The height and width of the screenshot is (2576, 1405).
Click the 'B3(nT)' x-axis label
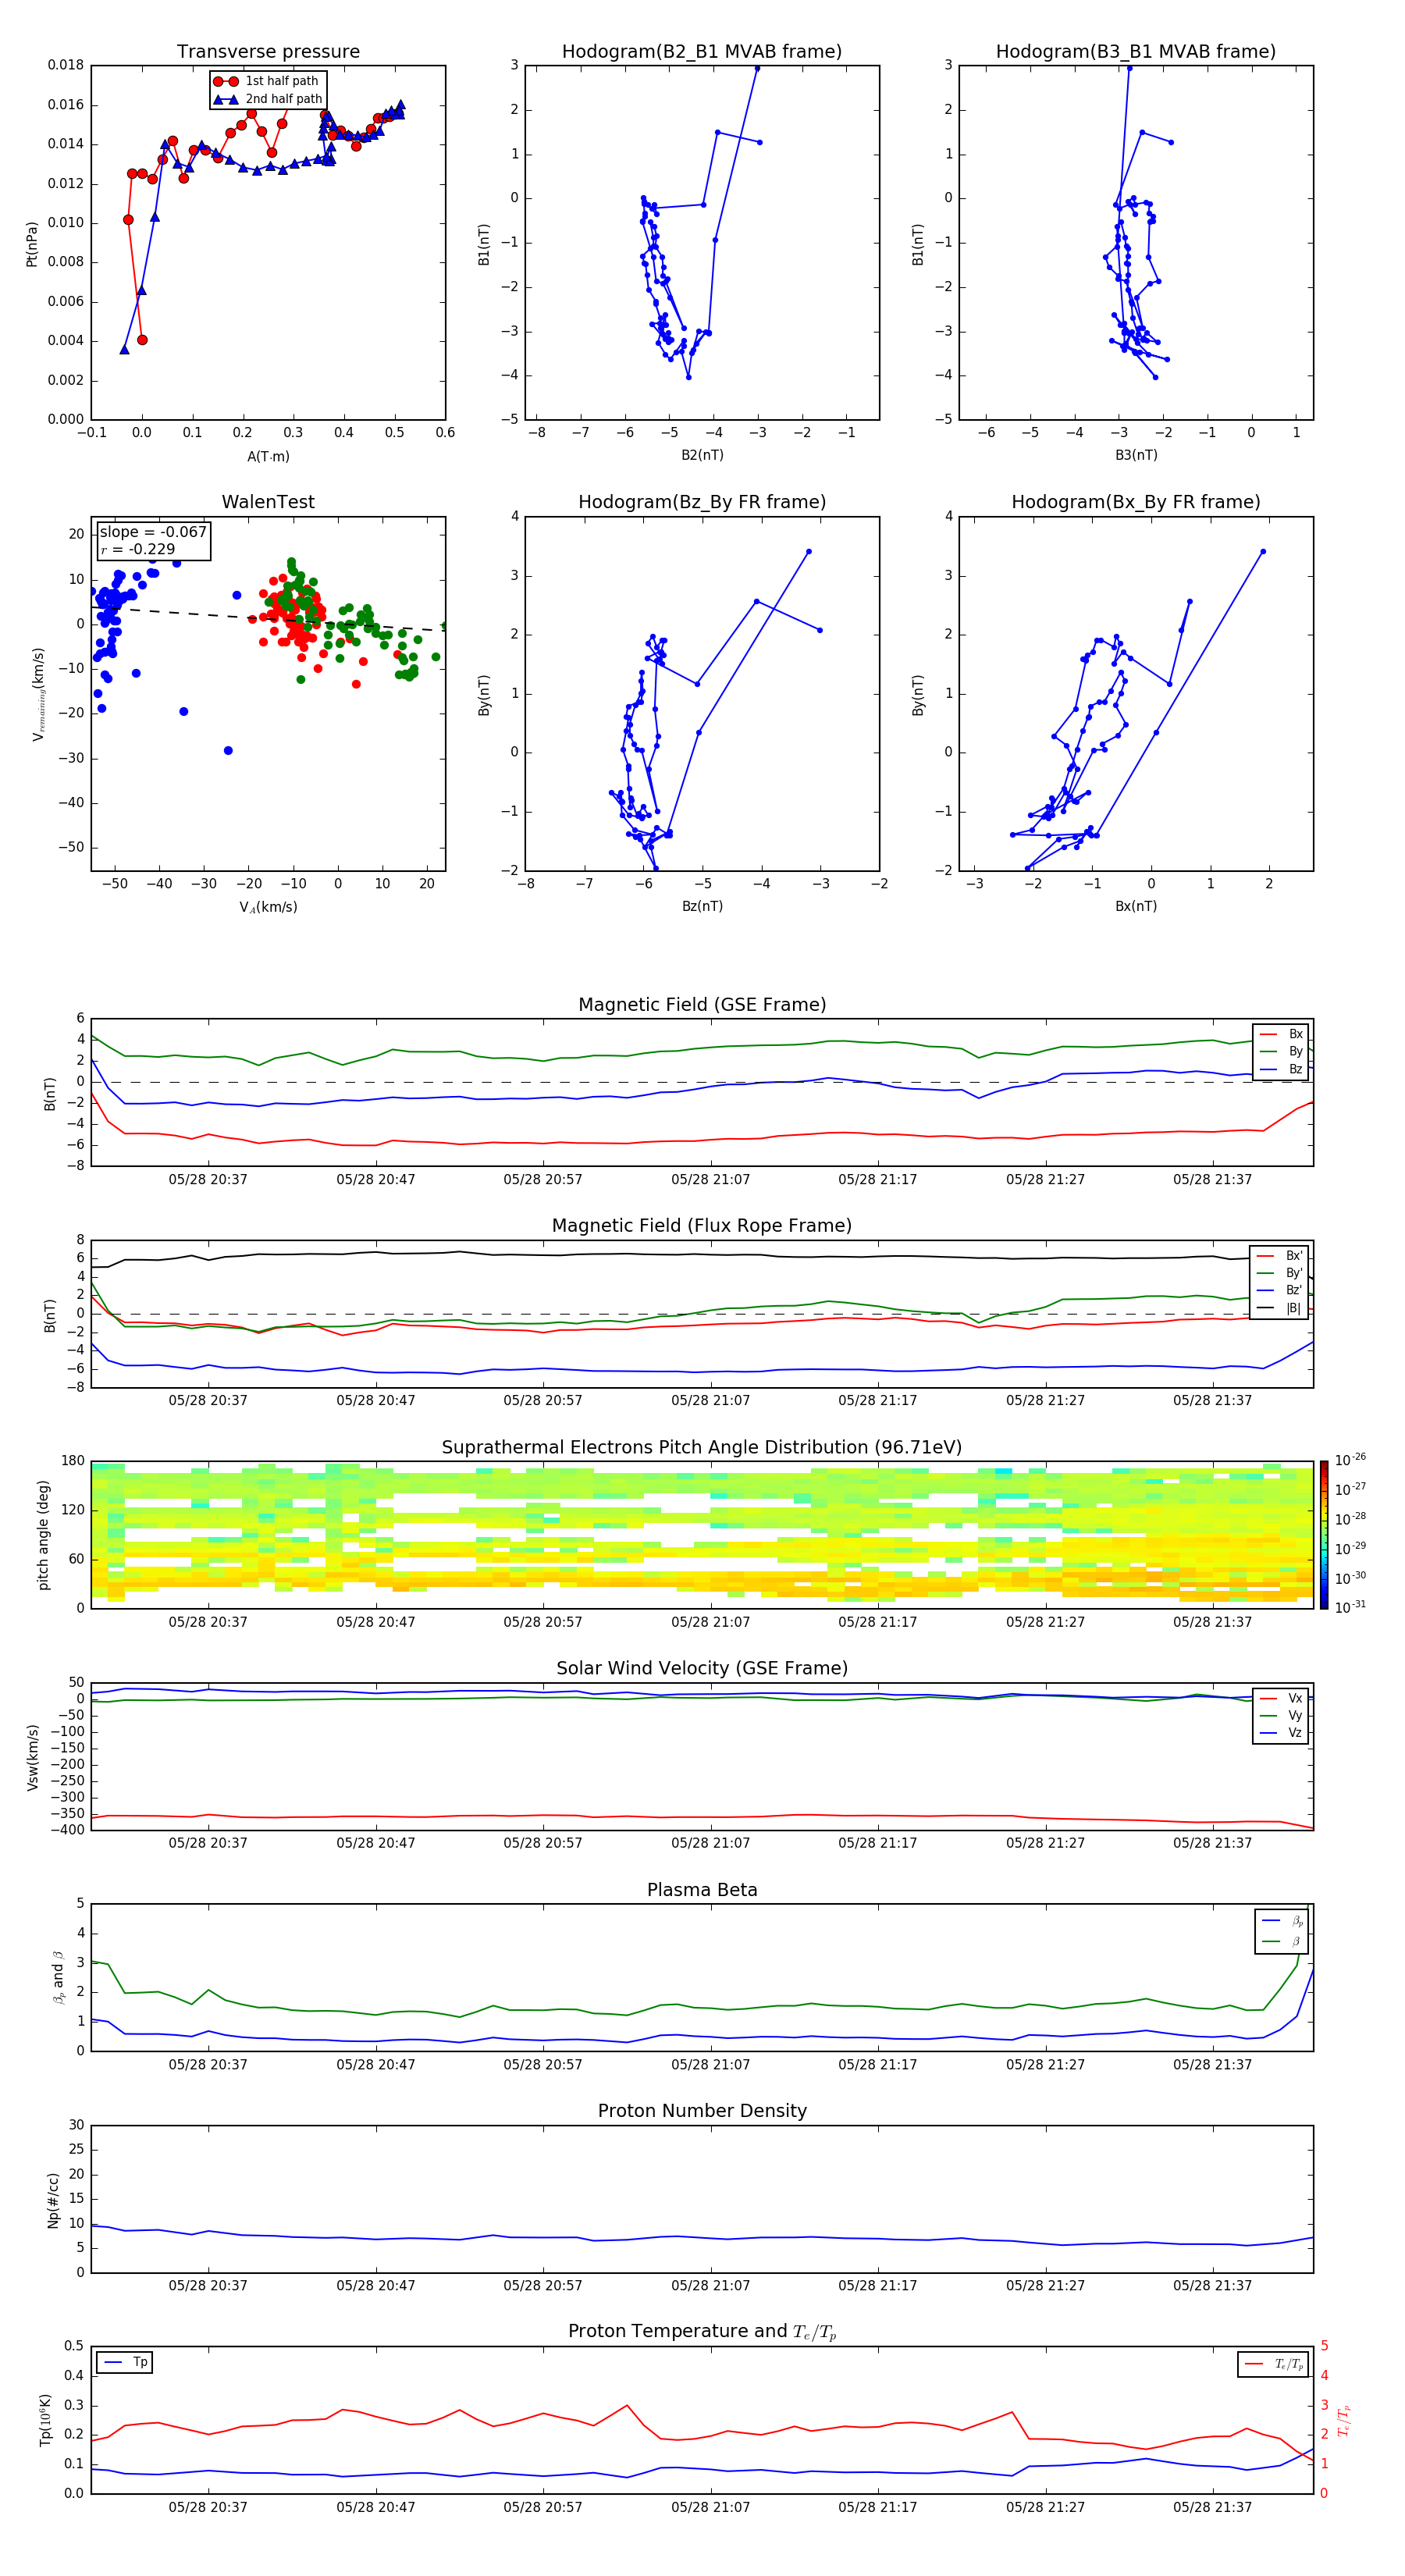[1136, 455]
